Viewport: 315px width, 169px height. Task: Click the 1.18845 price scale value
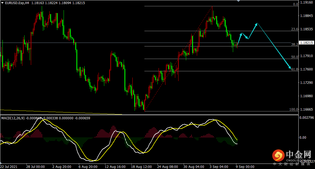[306, 16]
